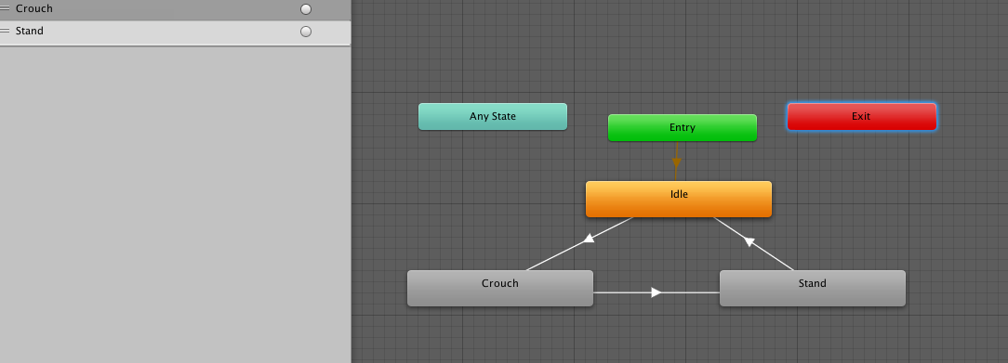Grab the Crouch parameter reorder handle
This screenshot has width=1008, height=363.
pos(6,8)
